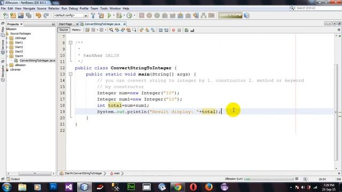Expand the Start1 package node
Viewport: 342px width, 192px height.
coord(7,43)
